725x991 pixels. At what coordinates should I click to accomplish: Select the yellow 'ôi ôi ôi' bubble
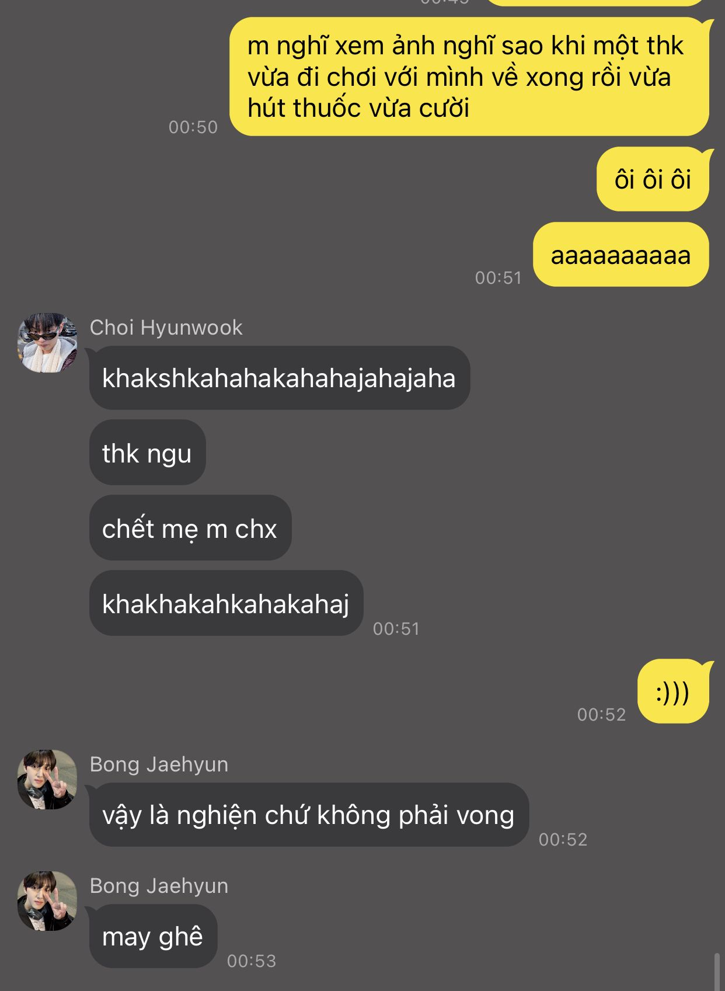pyautogui.click(x=653, y=179)
